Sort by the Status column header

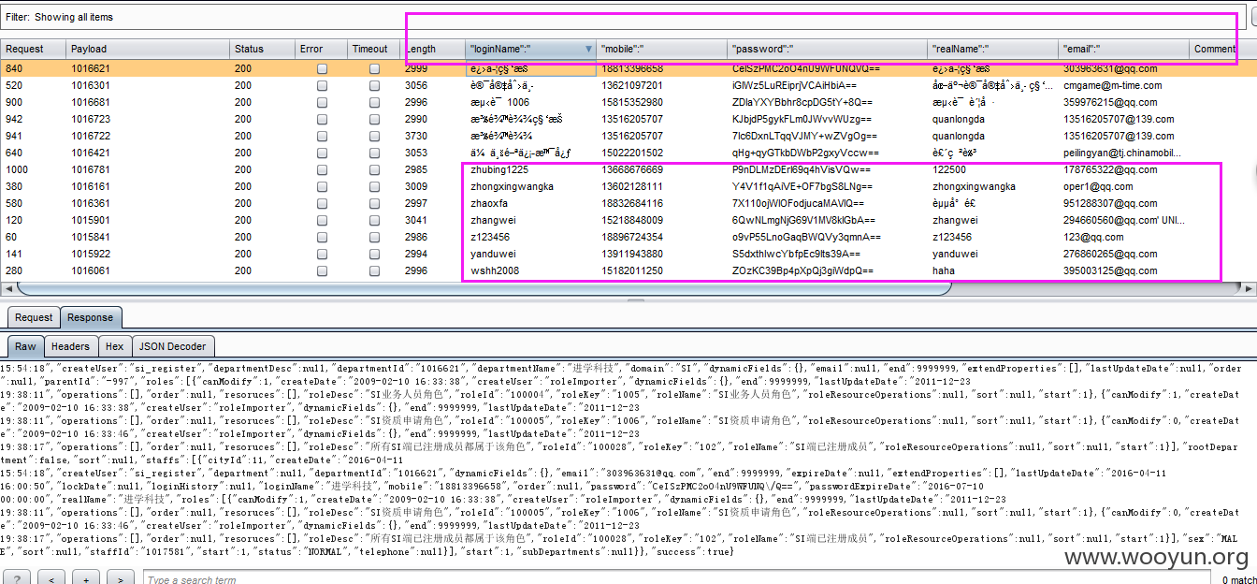(x=262, y=49)
